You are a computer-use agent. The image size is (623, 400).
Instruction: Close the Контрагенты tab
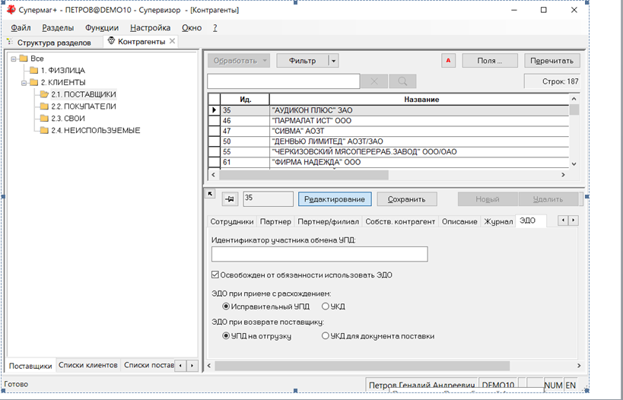tap(172, 41)
